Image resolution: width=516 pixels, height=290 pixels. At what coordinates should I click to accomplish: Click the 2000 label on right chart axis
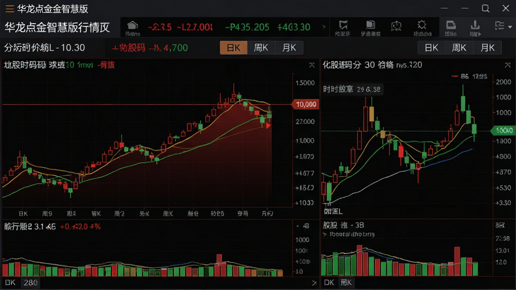[x=503, y=82]
